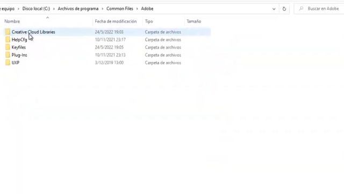Click Carpeta de archivos type for Creative Cloud Libraries
344x194 pixels.
pos(163,32)
